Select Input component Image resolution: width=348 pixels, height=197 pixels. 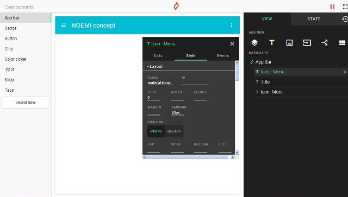26,69
